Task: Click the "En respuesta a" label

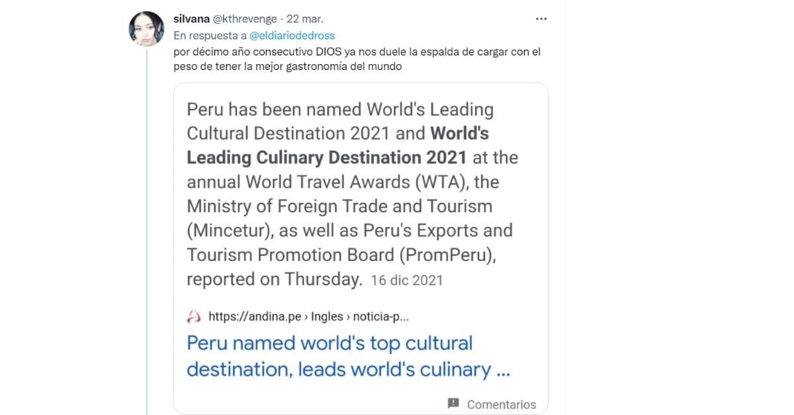Action: coord(210,36)
